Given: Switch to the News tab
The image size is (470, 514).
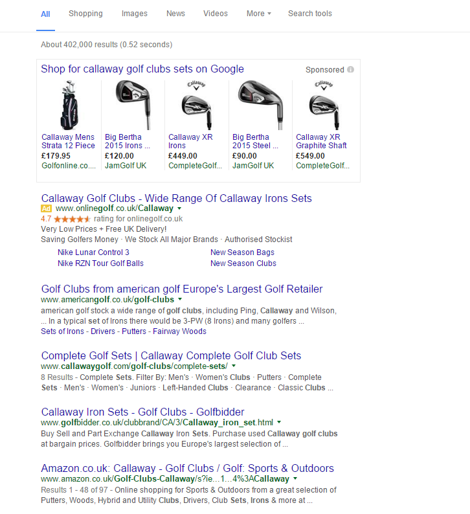Looking at the screenshot, I should pyautogui.click(x=175, y=14).
